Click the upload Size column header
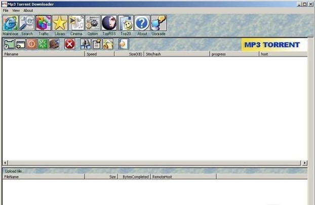Screen dimensions: 315x205 [101, 177]
